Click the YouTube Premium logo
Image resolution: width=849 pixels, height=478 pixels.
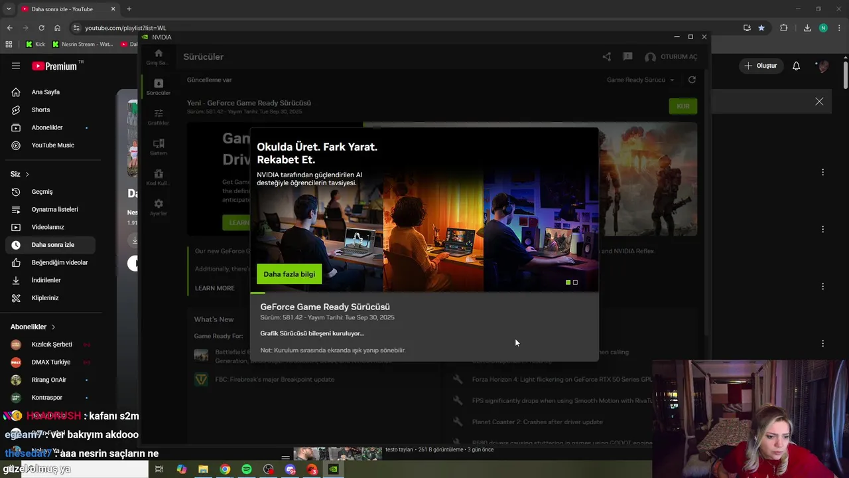pos(54,66)
